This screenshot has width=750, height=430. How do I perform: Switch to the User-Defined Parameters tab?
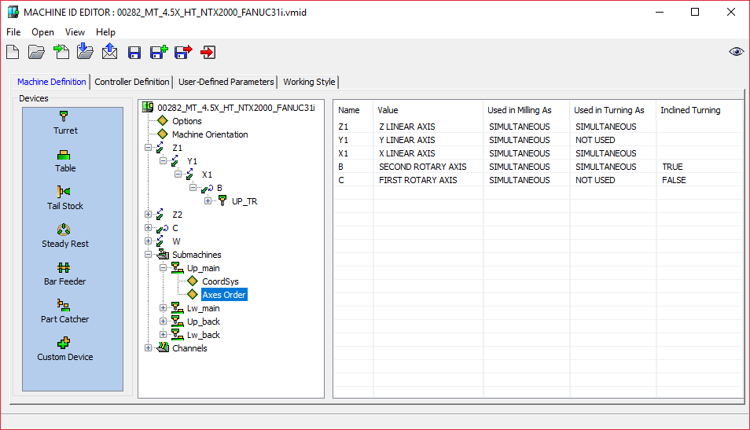[226, 82]
